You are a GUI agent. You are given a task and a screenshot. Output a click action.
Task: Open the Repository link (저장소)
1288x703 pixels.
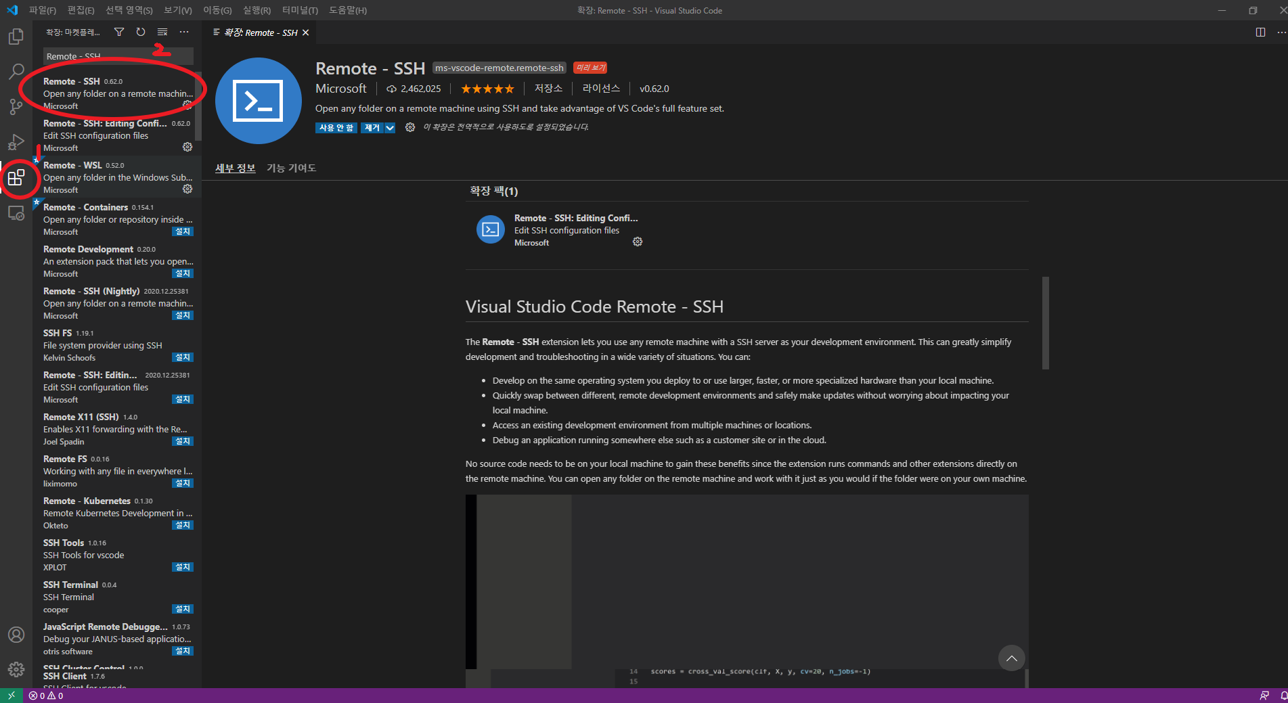click(548, 89)
